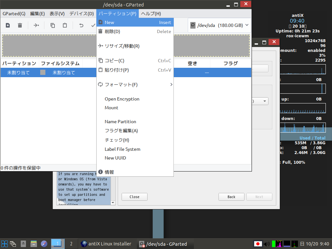Click Back in the antiX installer
The width and height of the screenshot is (332, 249).
(231, 197)
